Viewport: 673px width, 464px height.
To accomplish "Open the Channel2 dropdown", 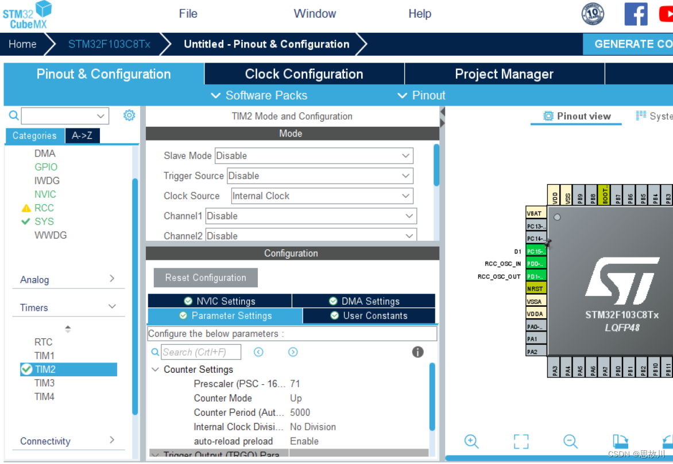I will (x=311, y=235).
